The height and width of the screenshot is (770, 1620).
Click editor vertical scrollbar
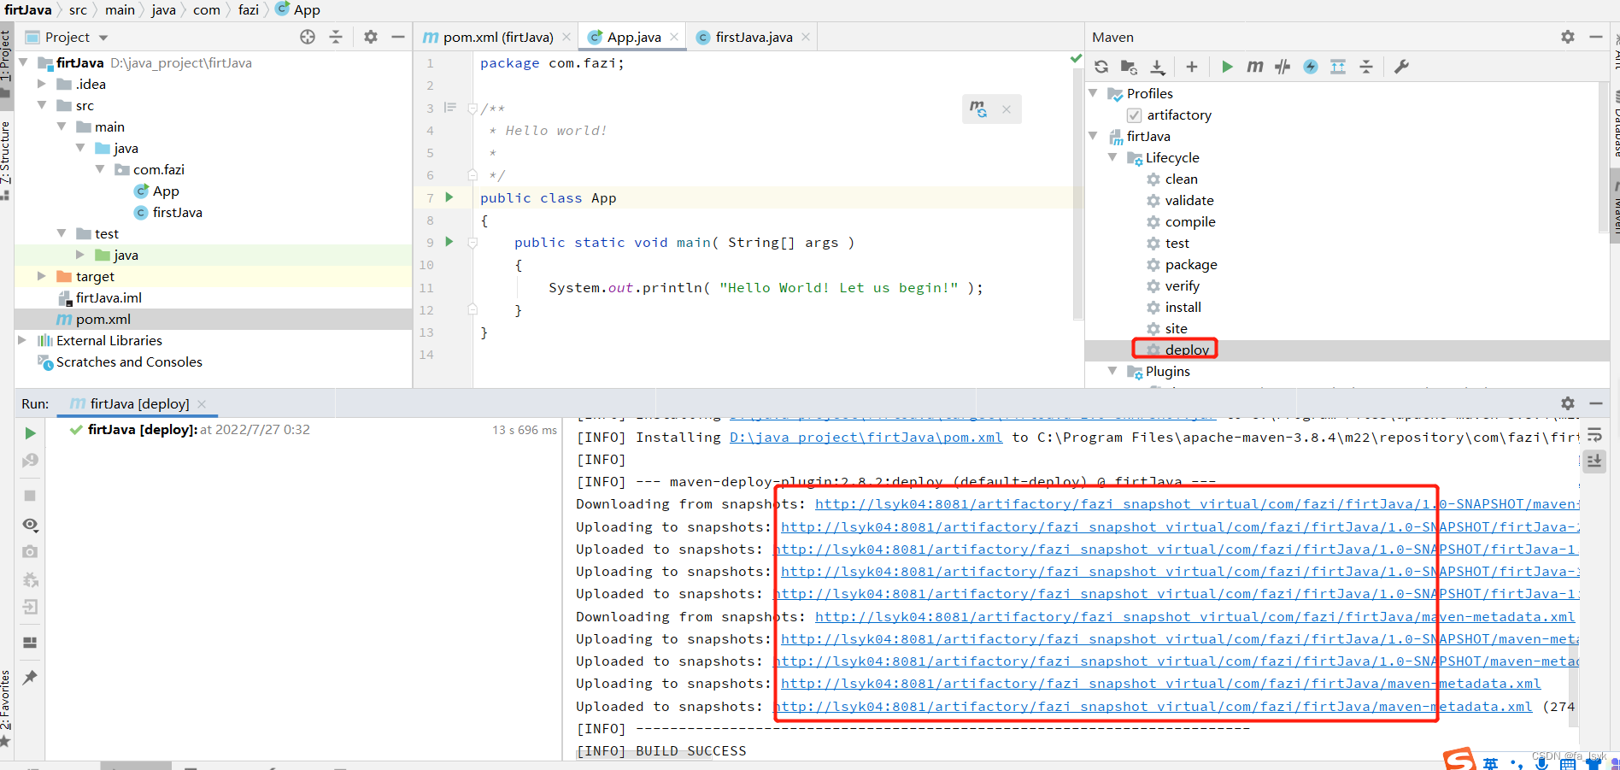[x=1077, y=192]
